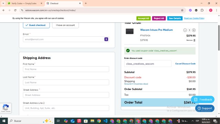Image resolution: width=220 pixels, height=124 pixels.
Task: Click the reCAPTCHA badge
Action: pos(6,108)
